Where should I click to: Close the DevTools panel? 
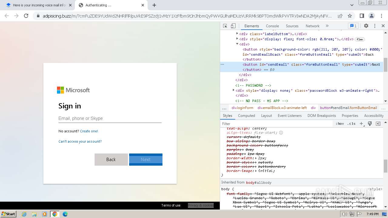[x=383, y=26]
